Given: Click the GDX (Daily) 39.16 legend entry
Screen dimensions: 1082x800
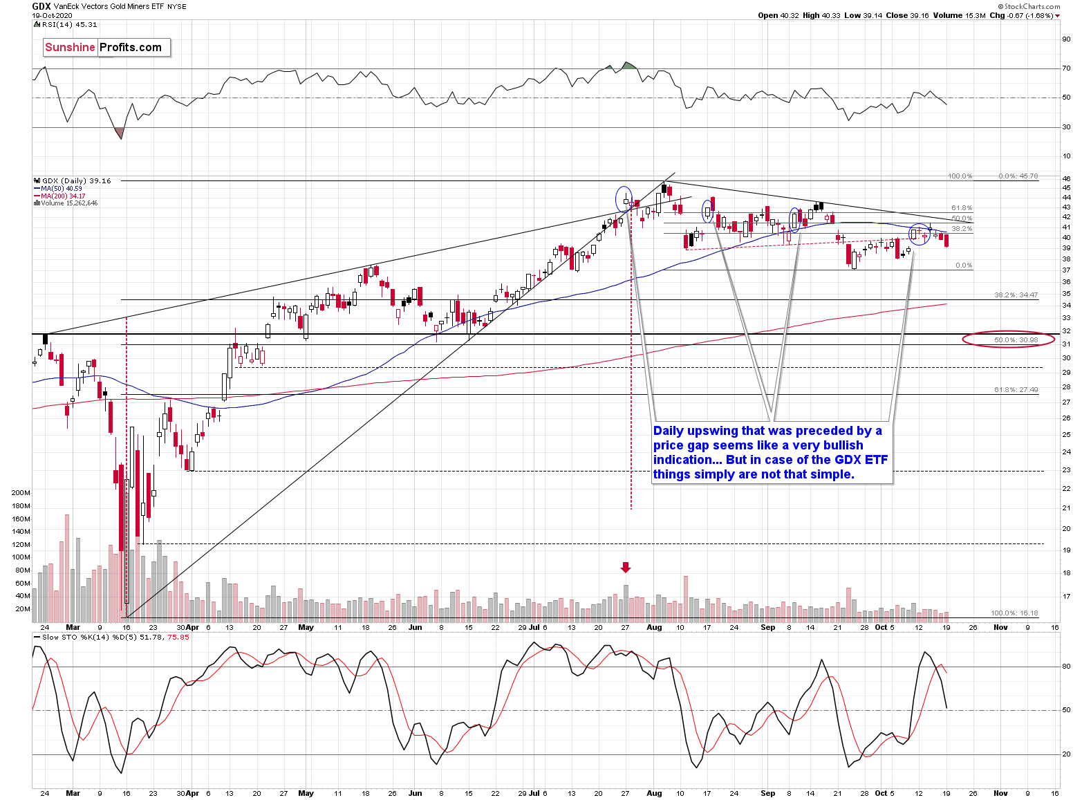Looking at the screenshot, I should click(73, 180).
